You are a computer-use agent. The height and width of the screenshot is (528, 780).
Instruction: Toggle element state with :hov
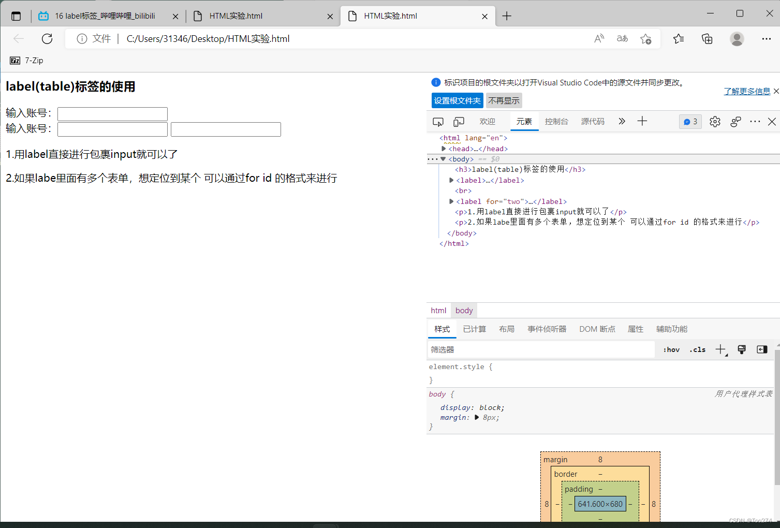coord(671,349)
